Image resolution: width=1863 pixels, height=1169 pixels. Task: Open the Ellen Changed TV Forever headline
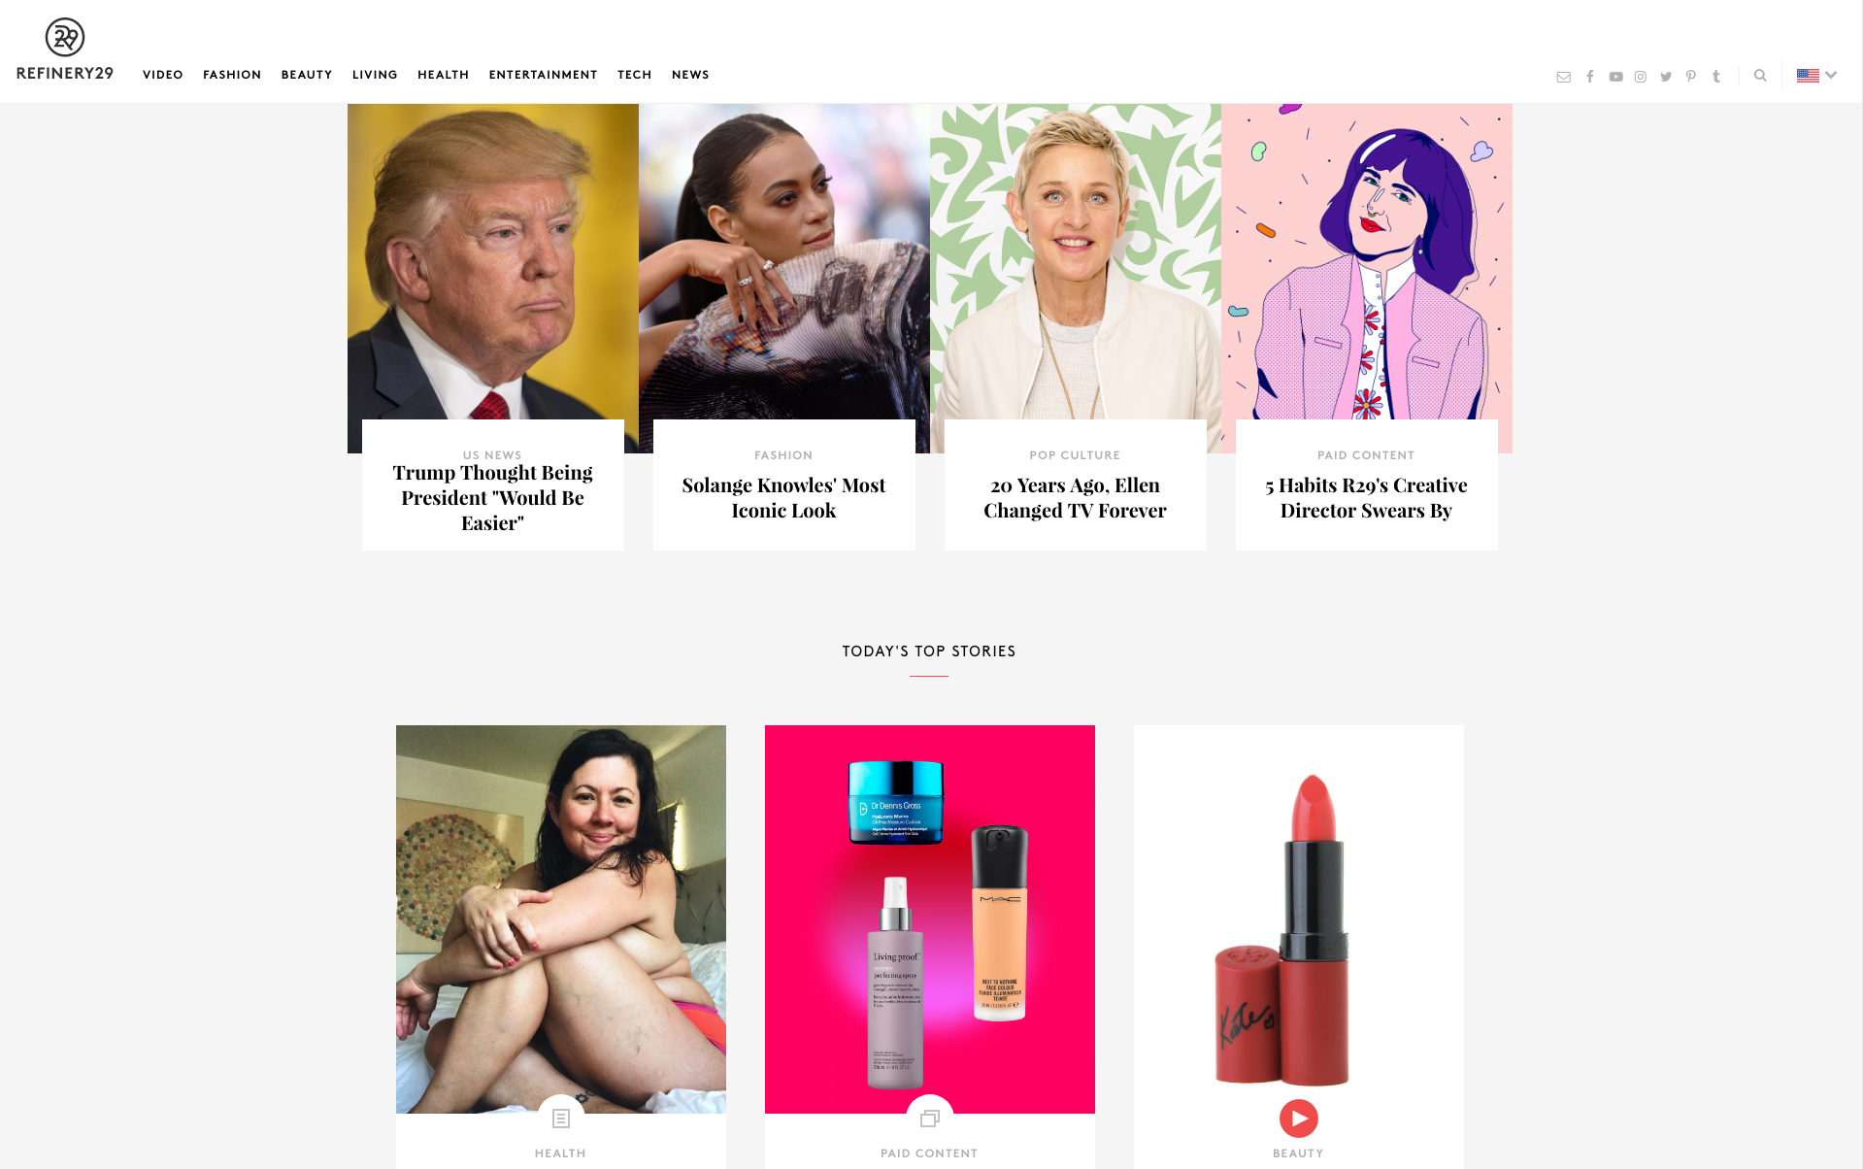point(1075,498)
